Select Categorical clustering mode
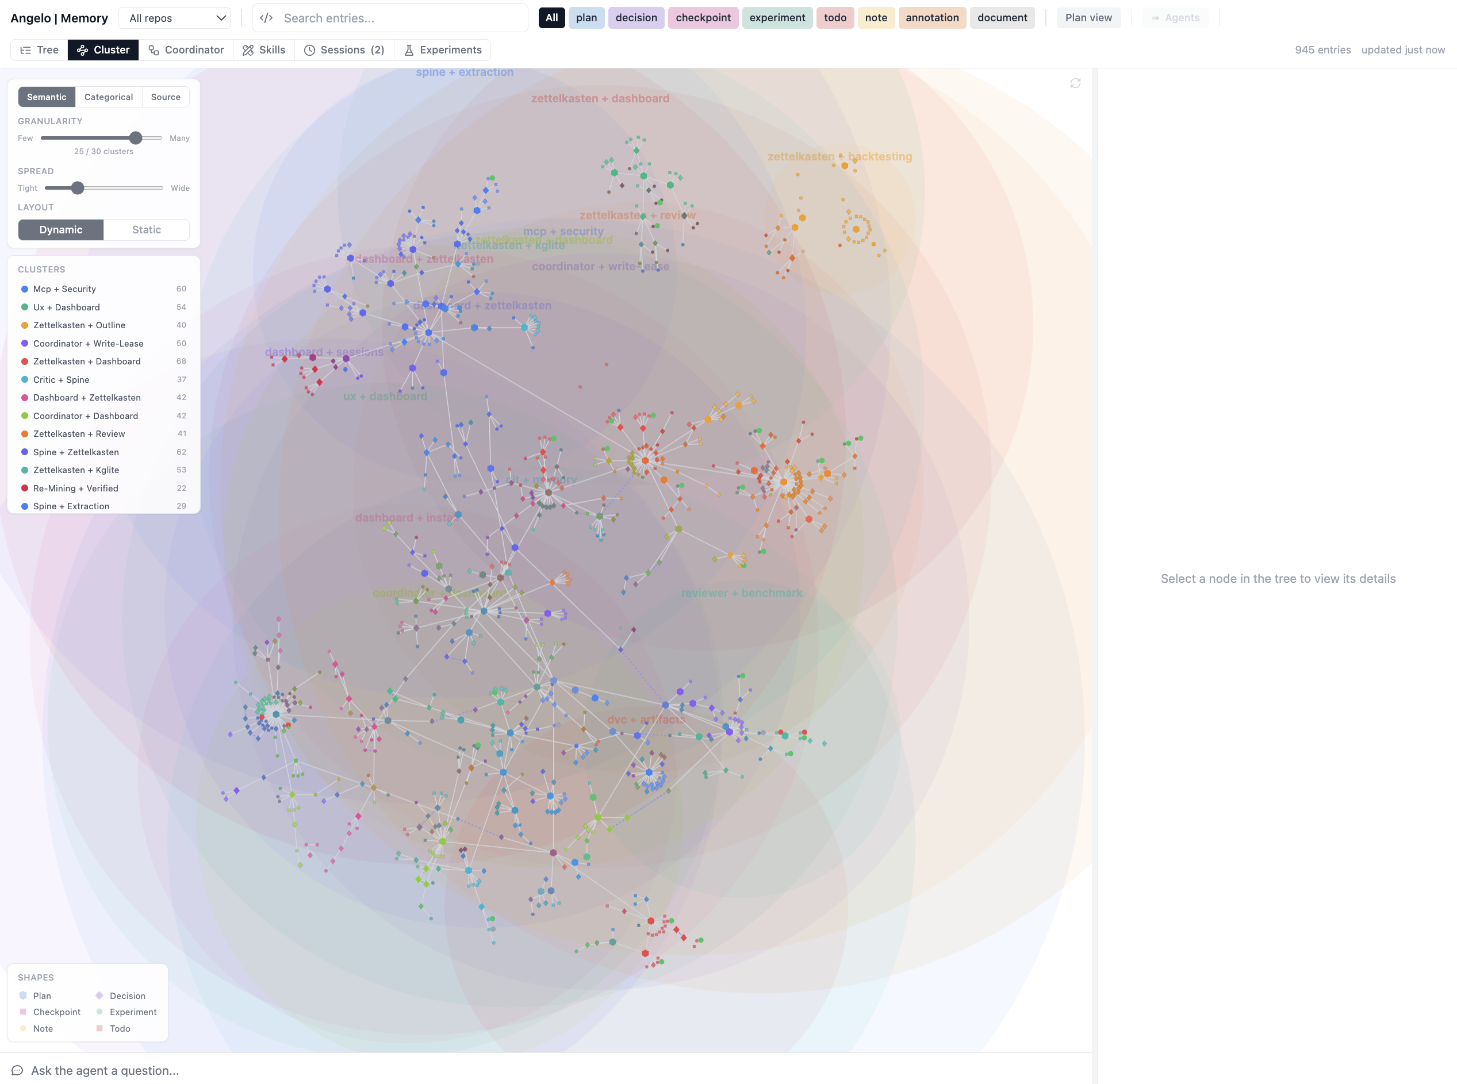The width and height of the screenshot is (1457, 1084). [108, 97]
